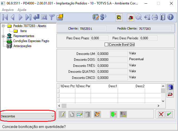Click the Perc Desc Período field
The width and height of the screenshot is (178, 131).
click(148, 38)
